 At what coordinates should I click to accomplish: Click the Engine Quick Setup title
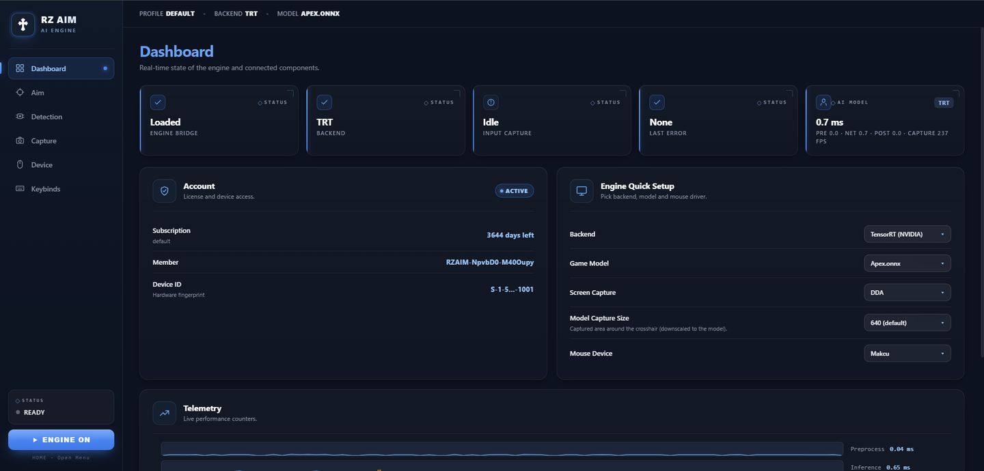pos(638,186)
